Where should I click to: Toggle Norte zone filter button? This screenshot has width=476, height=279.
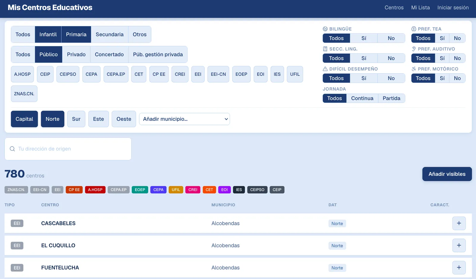coord(53,119)
